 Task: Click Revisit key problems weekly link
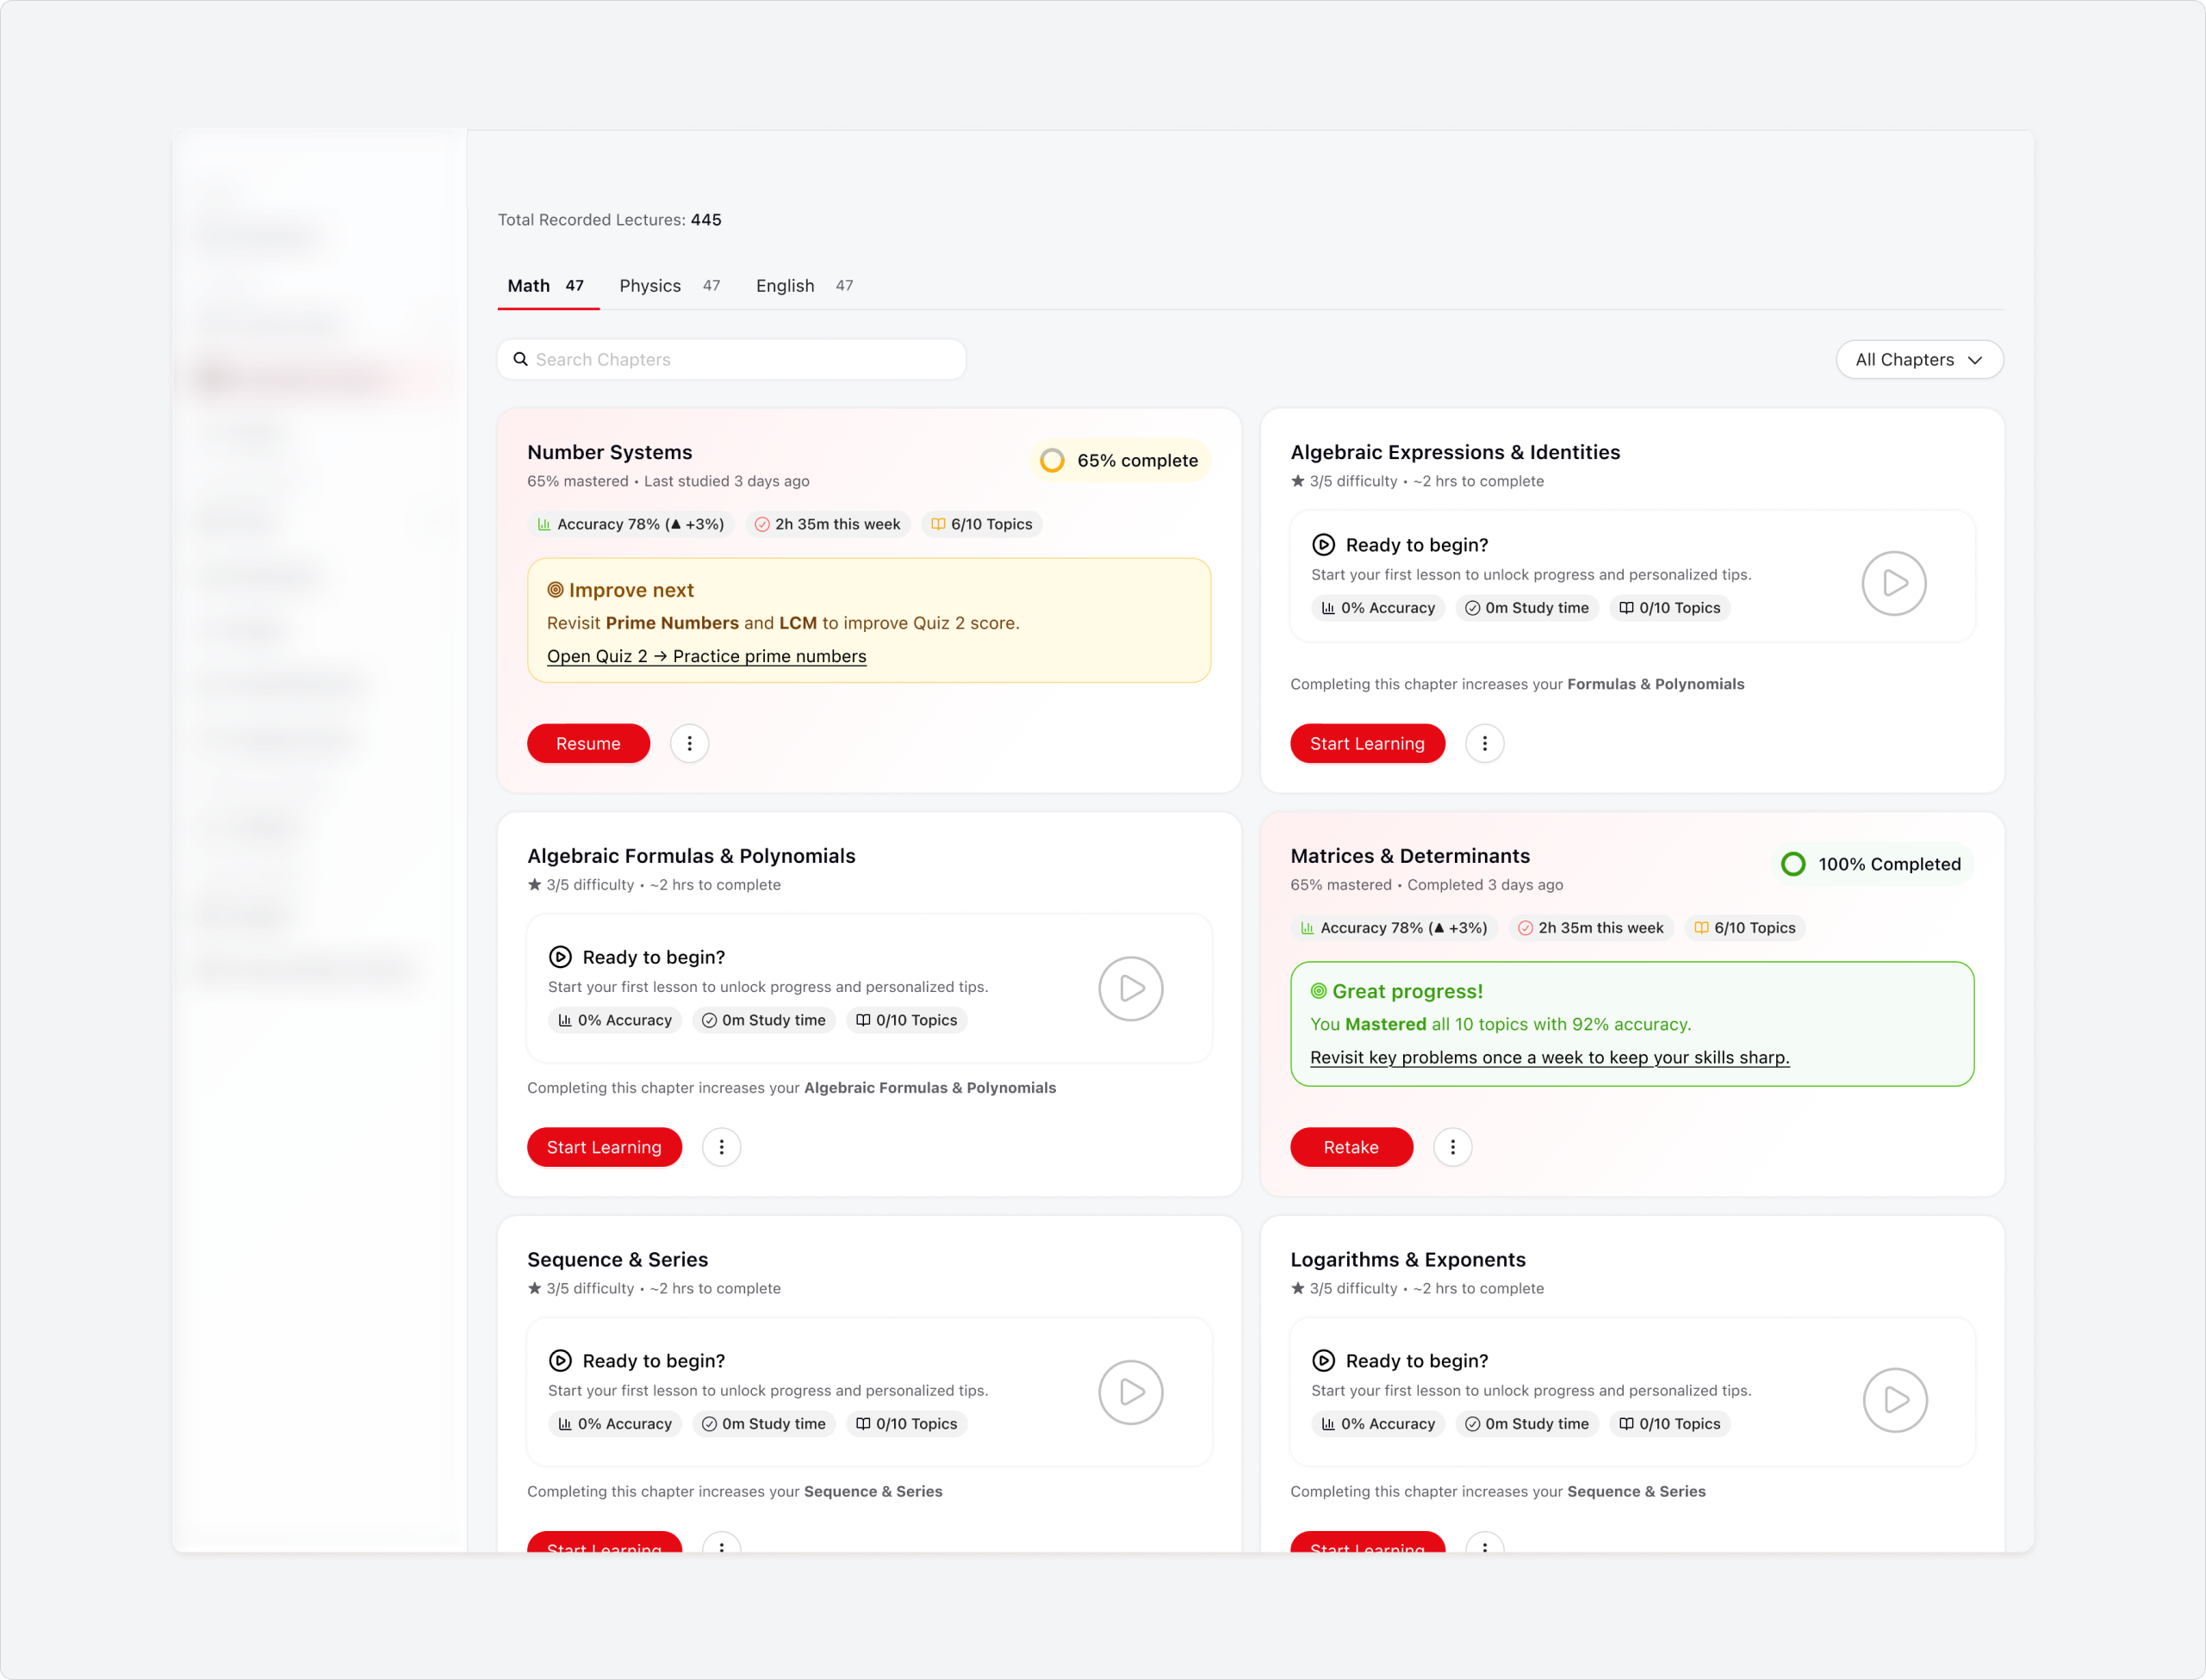coord(1549,1057)
